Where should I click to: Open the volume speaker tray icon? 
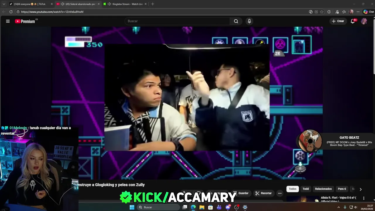pos(356,207)
